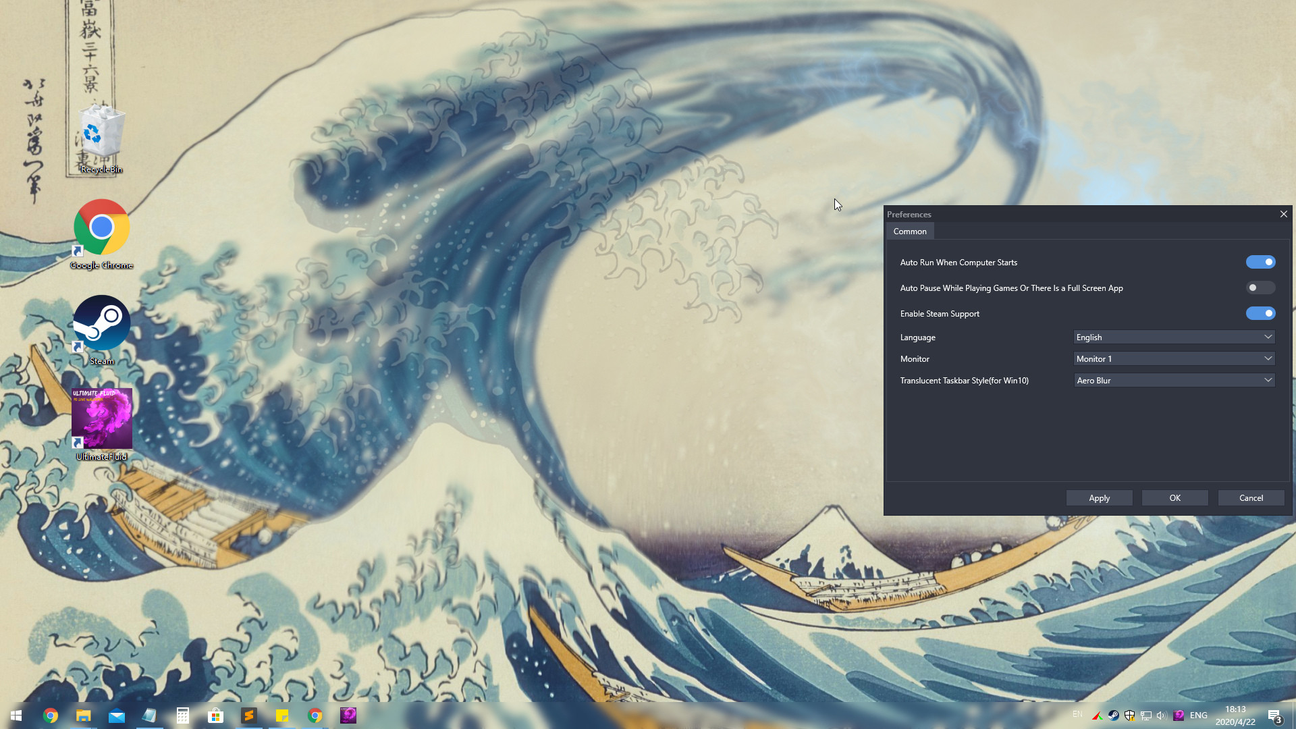Select the Common tab in Preferences
Screen dimensions: 1296x729
click(910, 231)
